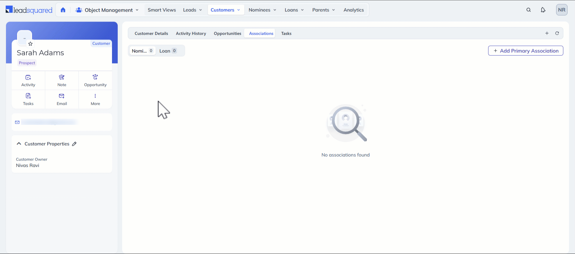Switch to the Activity History tab
Image resolution: width=575 pixels, height=254 pixels.
tap(191, 34)
